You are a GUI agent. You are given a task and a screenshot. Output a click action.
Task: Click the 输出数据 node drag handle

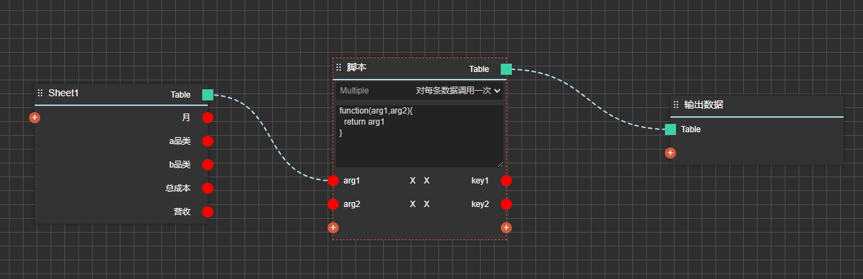coord(676,105)
